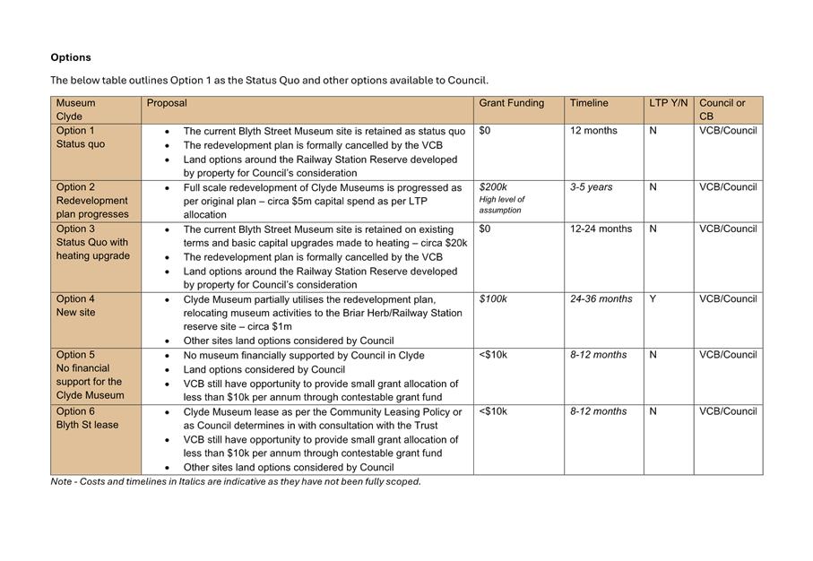813x561 pixels.
Task: Click the 'Note - Costs and timelines in Italics' footnote
Action: 236,481
